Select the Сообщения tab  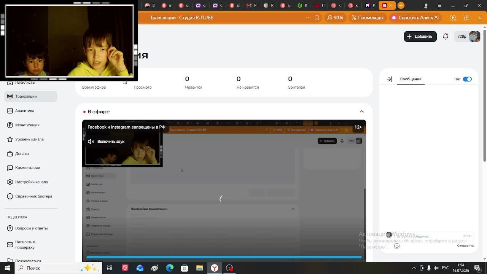tap(411, 79)
